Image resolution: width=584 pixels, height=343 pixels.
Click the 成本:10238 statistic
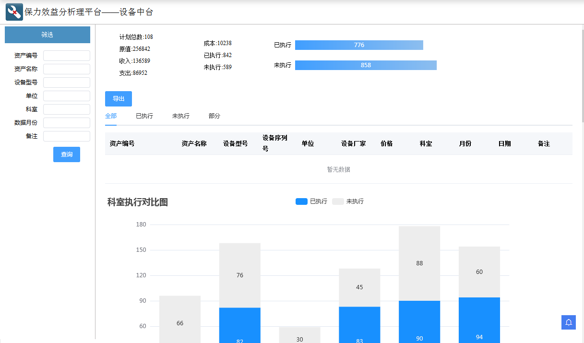[x=218, y=43]
